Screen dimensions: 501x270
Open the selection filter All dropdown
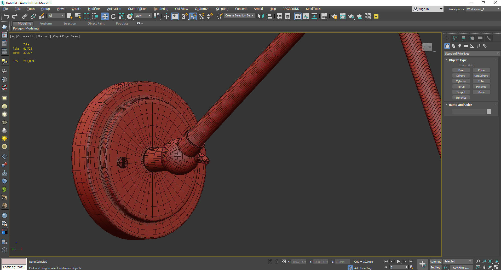(56, 16)
